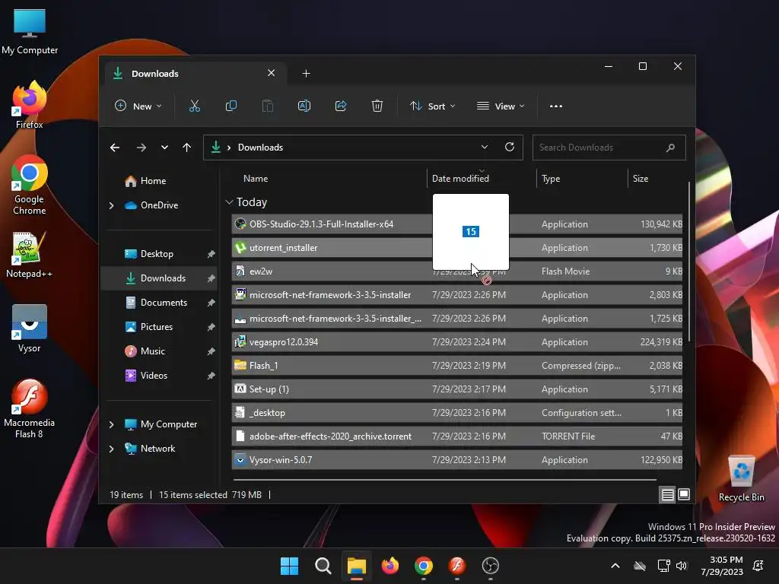The height and width of the screenshot is (584, 779).
Task: Sort by Name column header
Action: [x=256, y=178]
